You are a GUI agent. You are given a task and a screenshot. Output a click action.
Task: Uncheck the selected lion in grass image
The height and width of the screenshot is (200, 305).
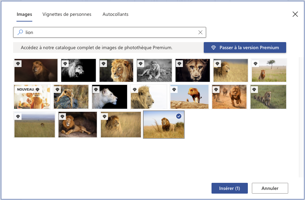tap(179, 116)
